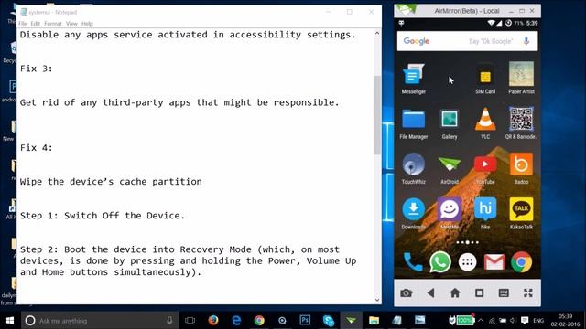Take a screenshot with AirMirror camera button
Screen dimensions: 586x329
click(407, 293)
